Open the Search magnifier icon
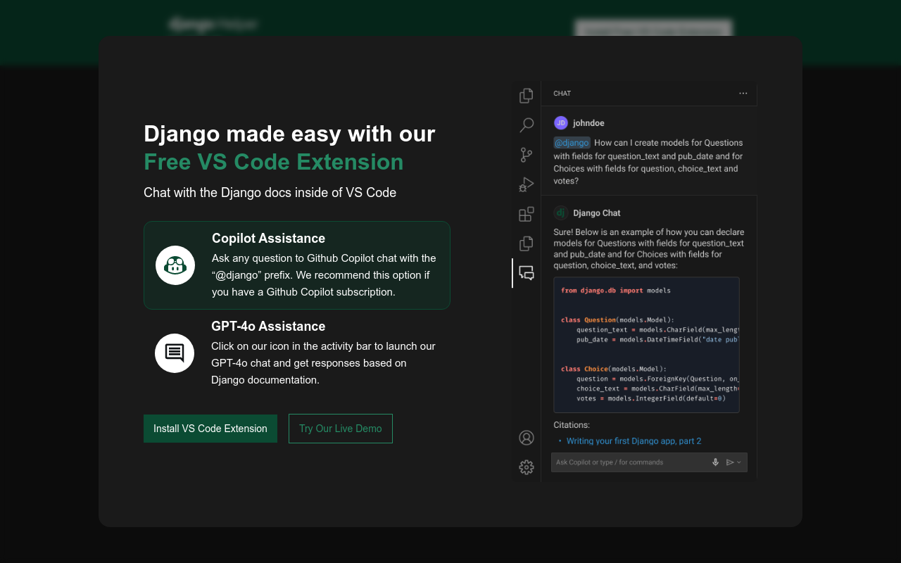This screenshot has width=901, height=563. (x=526, y=125)
